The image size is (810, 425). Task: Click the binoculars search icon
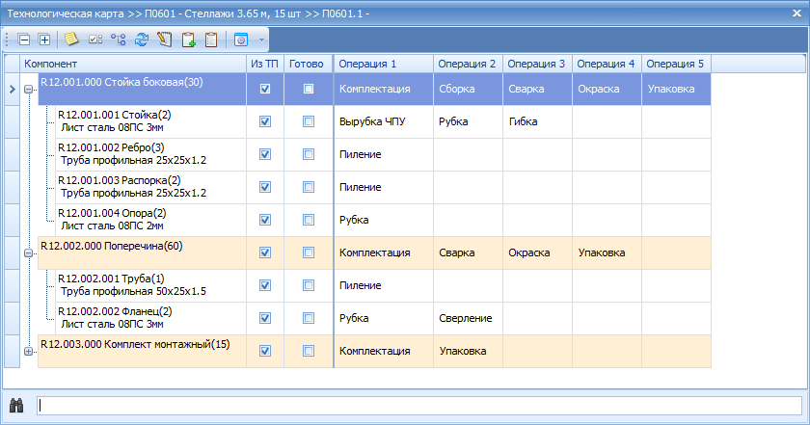tap(16, 406)
